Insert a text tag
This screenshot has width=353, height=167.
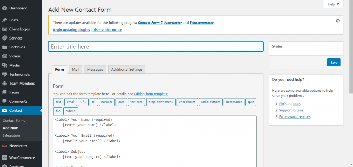pyautogui.click(x=58, y=102)
